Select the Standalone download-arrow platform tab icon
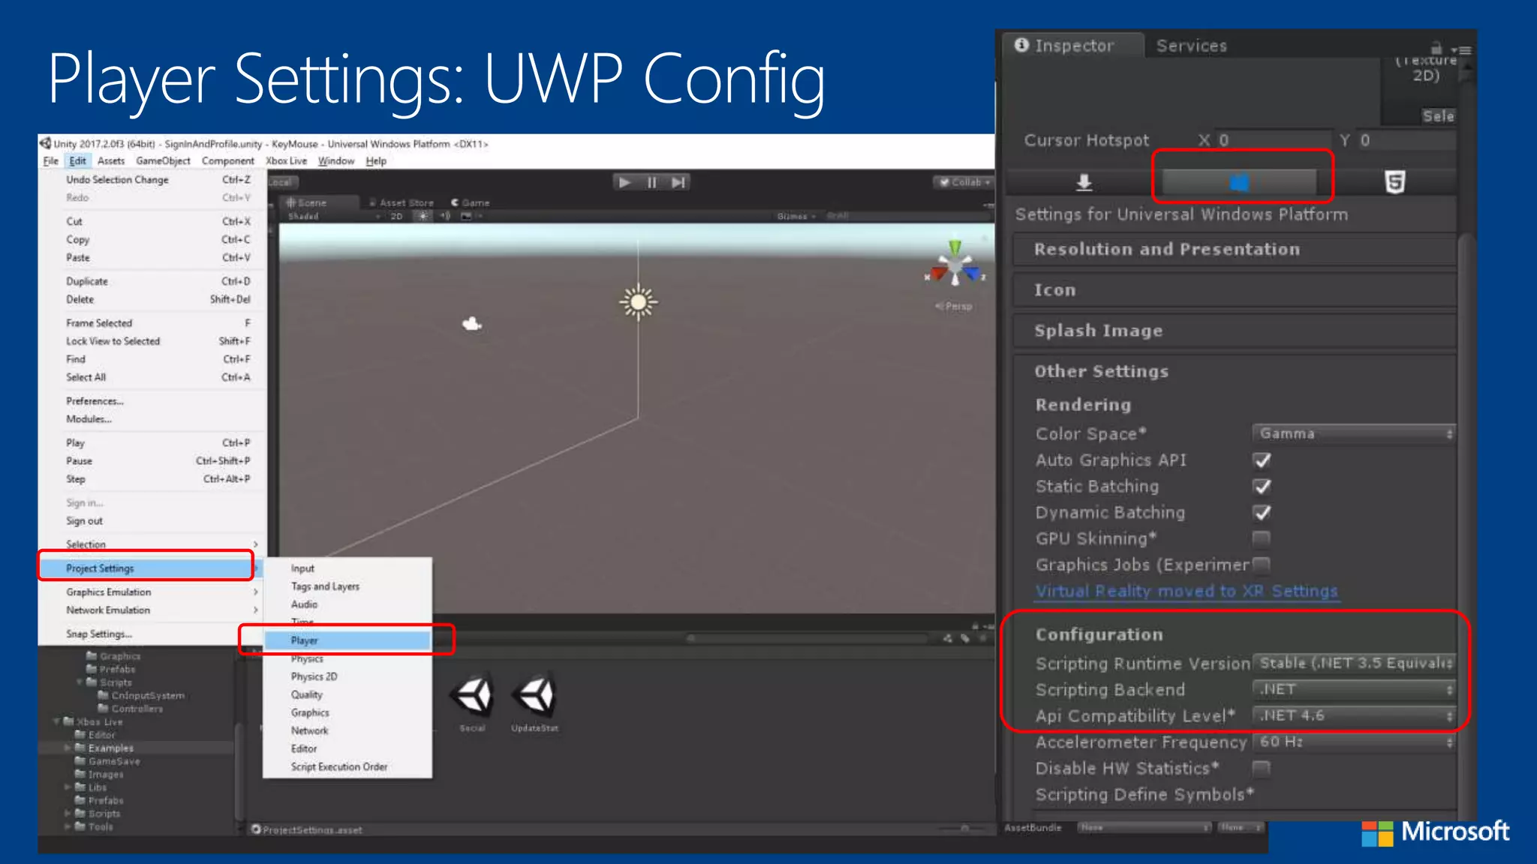 (x=1084, y=181)
